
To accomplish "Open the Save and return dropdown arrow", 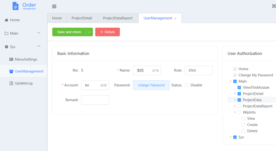I will click(89, 32).
